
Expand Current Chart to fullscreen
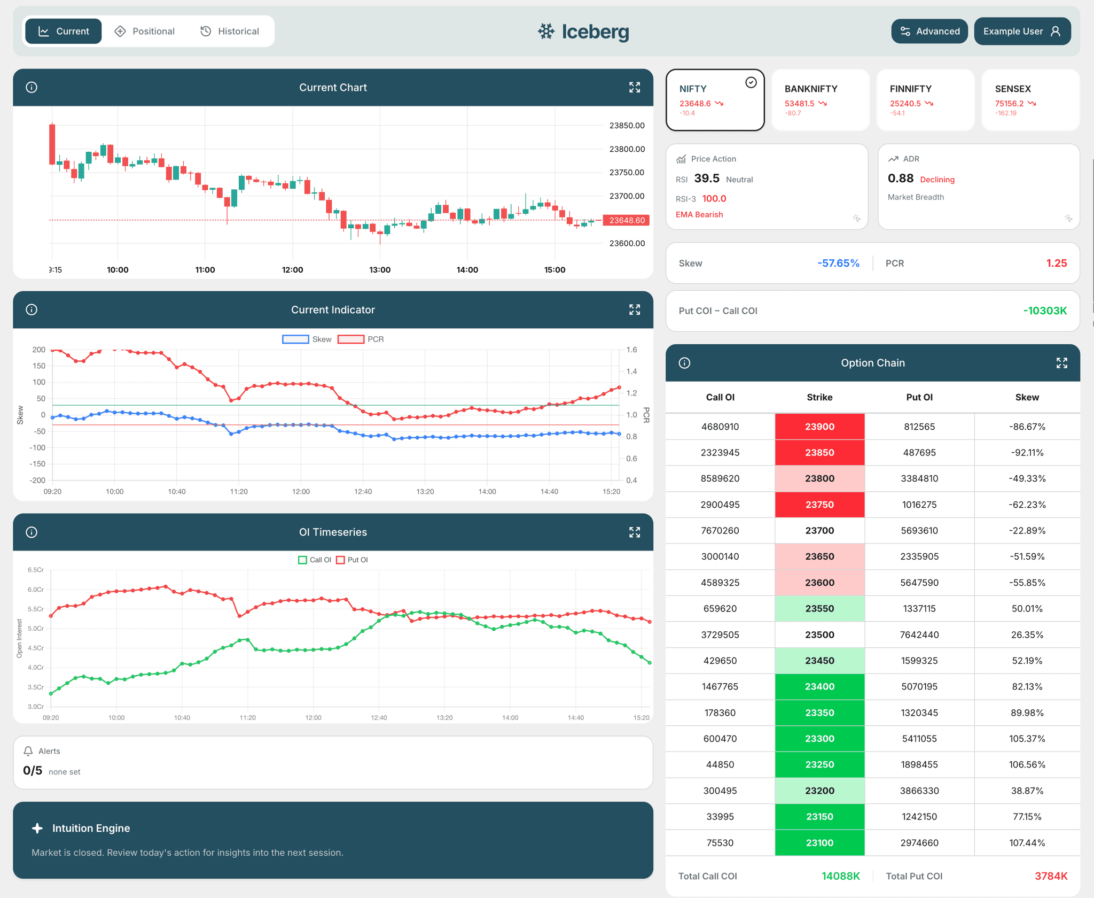click(x=634, y=87)
